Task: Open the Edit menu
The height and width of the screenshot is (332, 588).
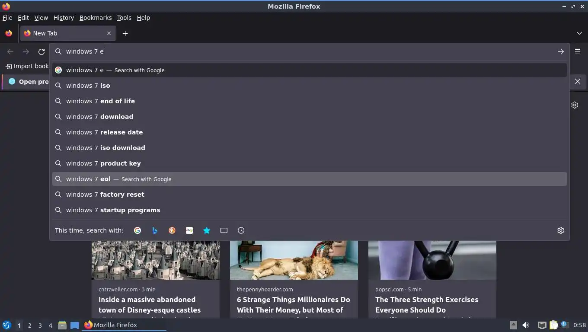Action: pyautogui.click(x=23, y=18)
